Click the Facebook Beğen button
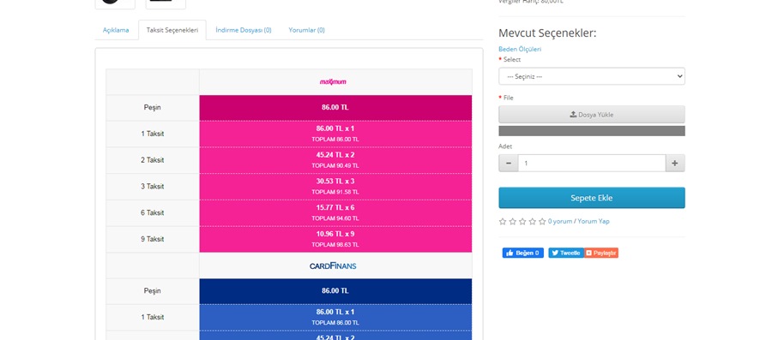The height and width of the screenshot is (340, 772). click(523, 253)
